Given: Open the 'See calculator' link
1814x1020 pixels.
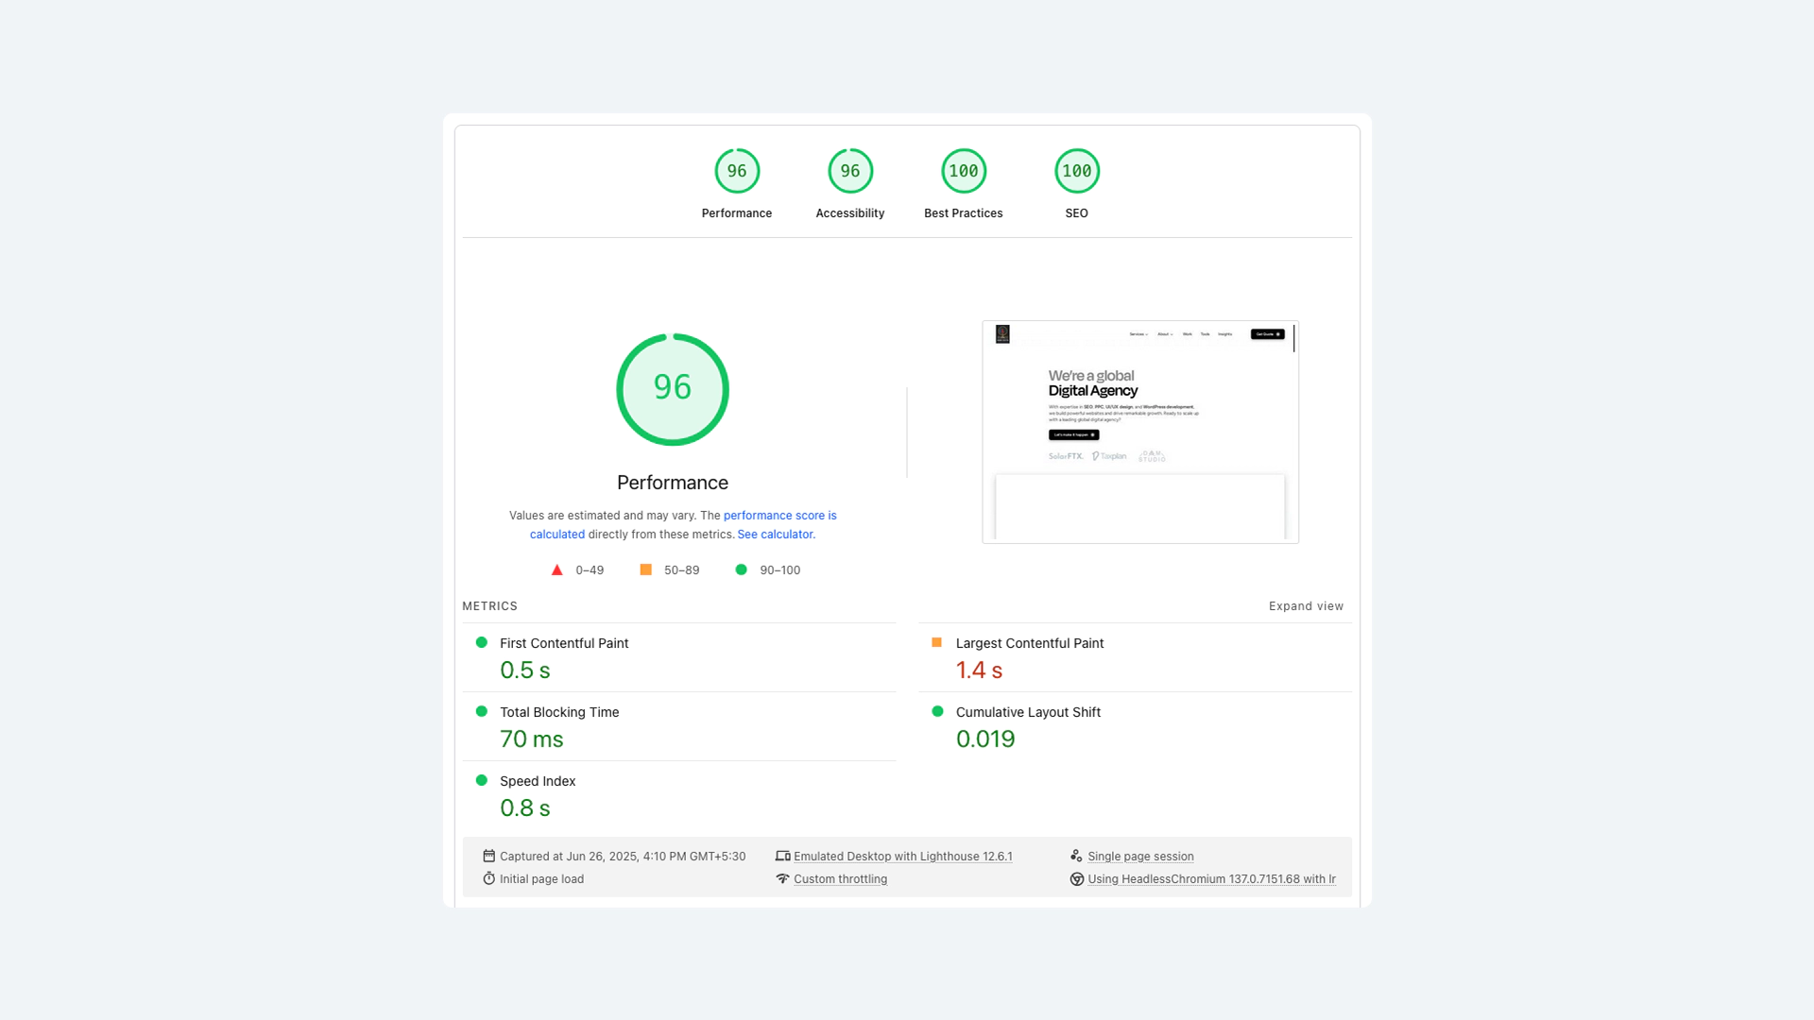Looking at the screenshot, I should [x=775, y=535].
